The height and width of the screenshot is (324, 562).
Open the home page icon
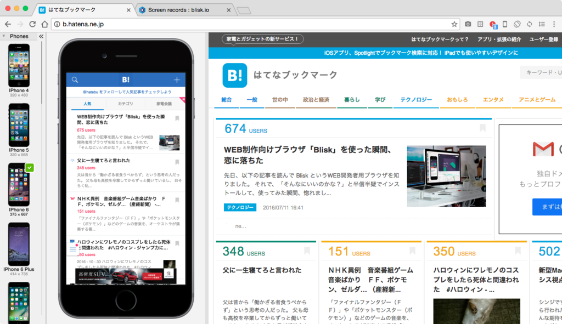[44, 24]
